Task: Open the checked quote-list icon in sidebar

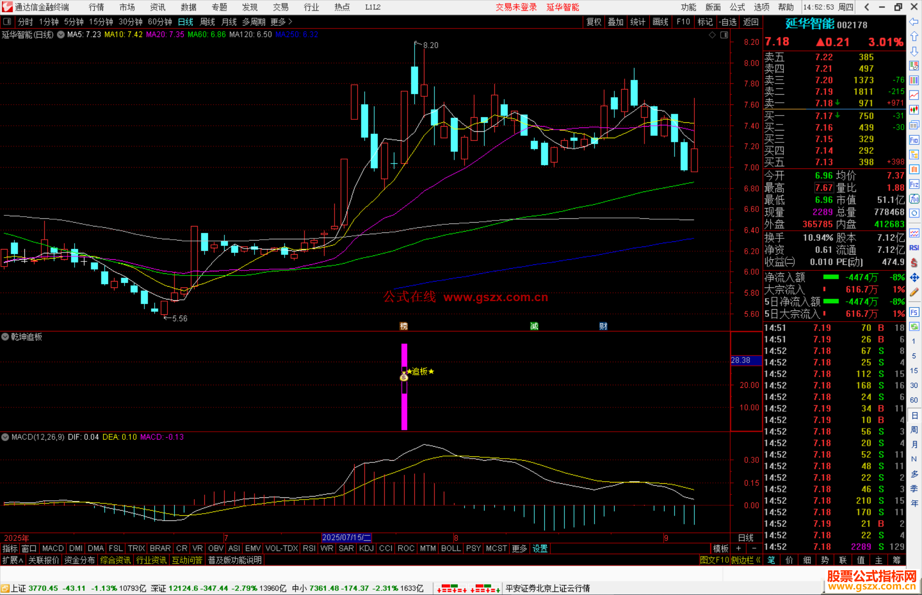Action: [914, 66]
